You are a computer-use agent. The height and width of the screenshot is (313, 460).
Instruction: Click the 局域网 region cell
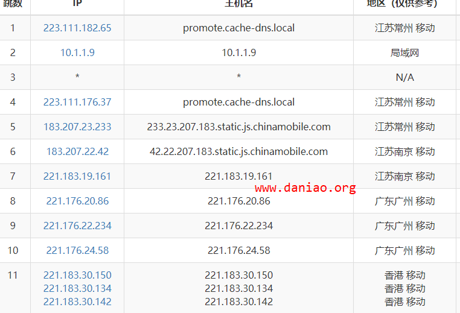pyautogui.click(x=404, y=52)
